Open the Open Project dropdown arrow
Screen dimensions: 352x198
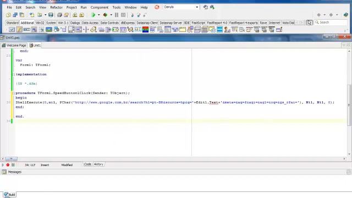click(45, 15)
